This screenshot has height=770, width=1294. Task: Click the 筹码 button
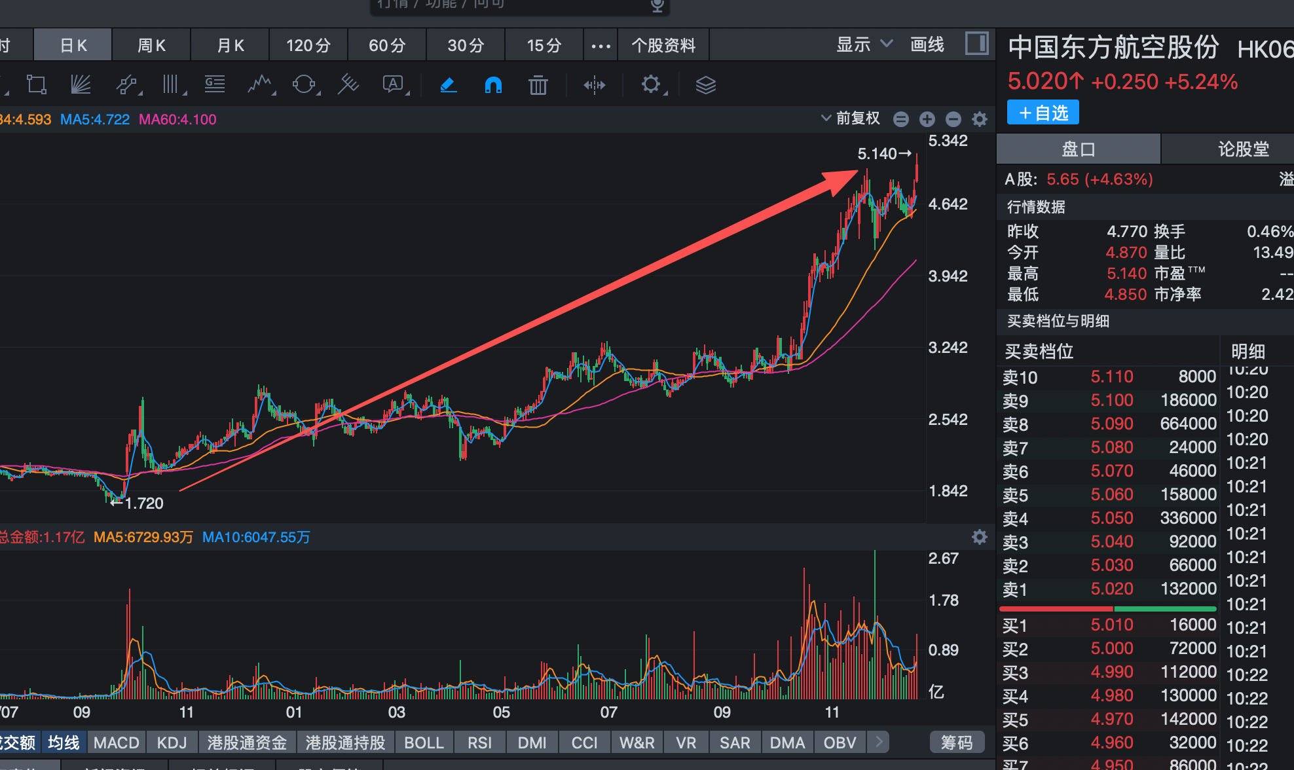point(957,742)
